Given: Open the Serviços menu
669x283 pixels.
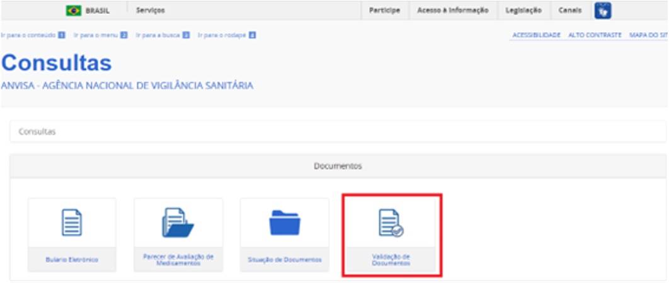Looking at the screenshot, I should click(x=151, y=11).
